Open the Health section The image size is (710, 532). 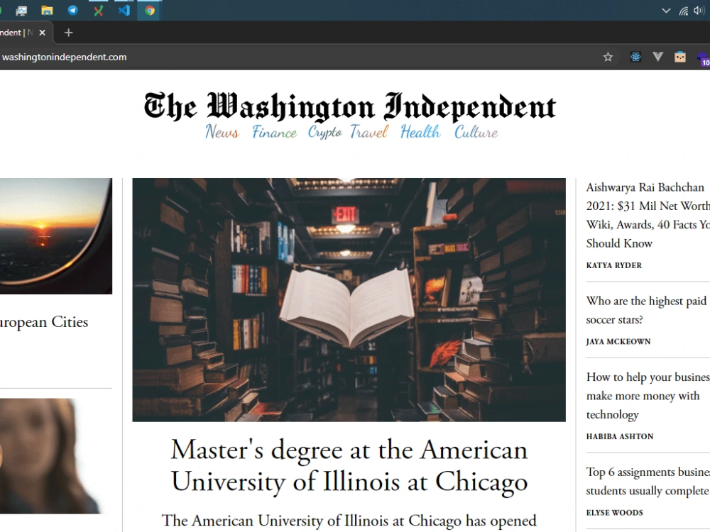[420, 132]
